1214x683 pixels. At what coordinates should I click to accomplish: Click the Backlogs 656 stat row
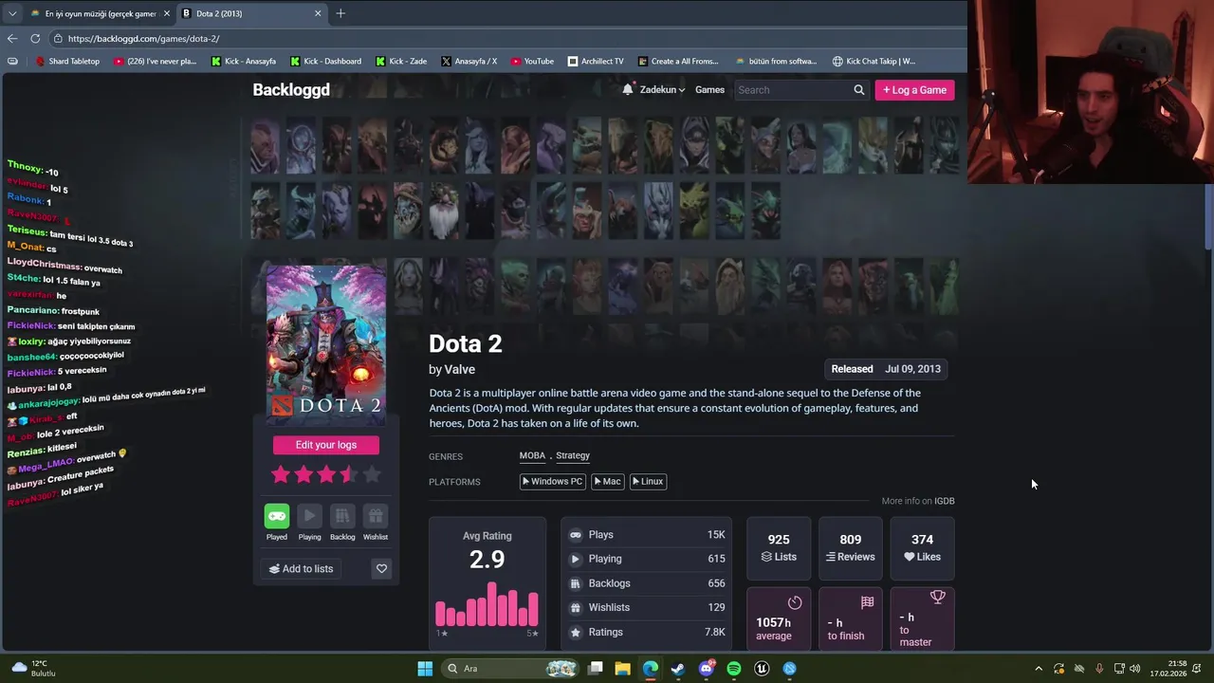point(647,583)
